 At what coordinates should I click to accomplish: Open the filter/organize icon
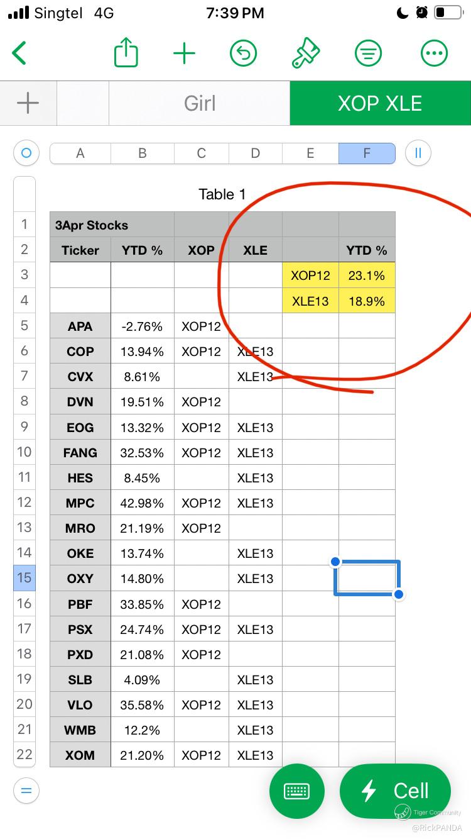pyautogui.click(x=368, y=53)
